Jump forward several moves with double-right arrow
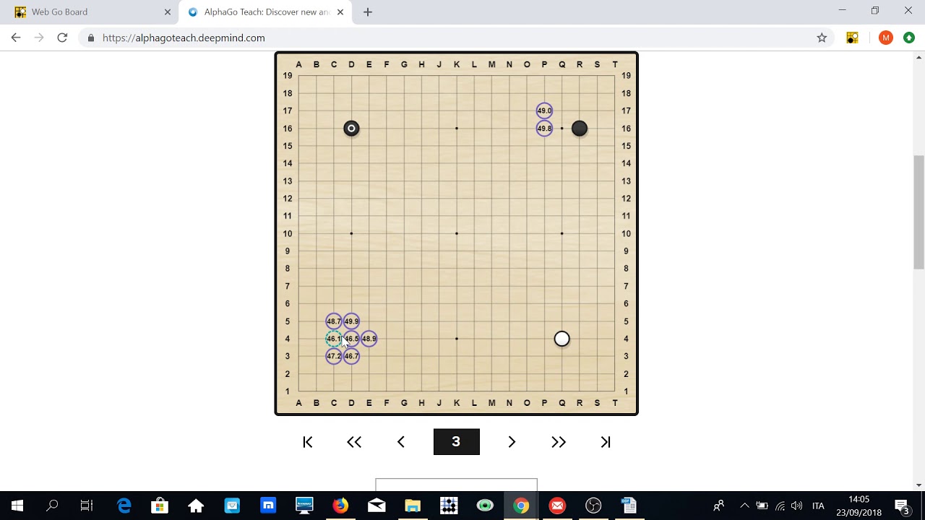The height and width of the screenshot is (520, 925). pyautogui.click(x=559, y=442)
